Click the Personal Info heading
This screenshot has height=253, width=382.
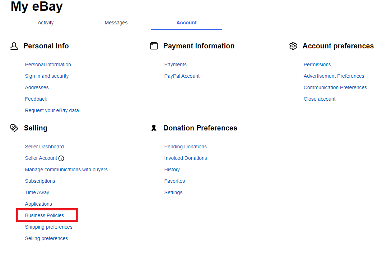click(46, 46)
